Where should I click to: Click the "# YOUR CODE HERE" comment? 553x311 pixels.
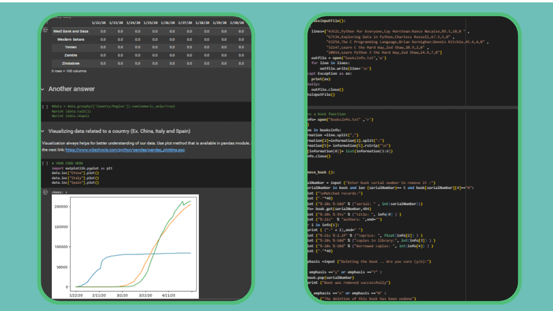point(68,163)
